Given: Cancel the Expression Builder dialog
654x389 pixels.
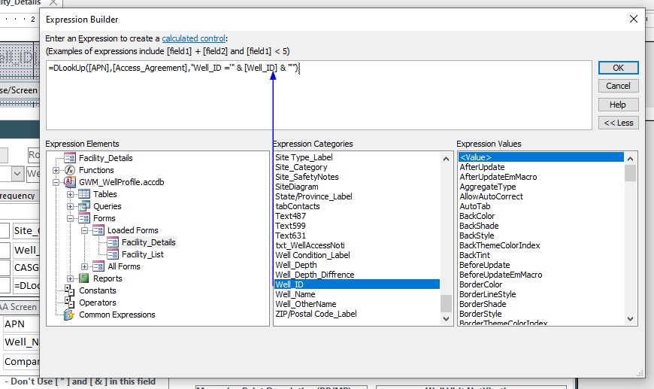Looking at the screenshot, I should click(x=618, y=86).
